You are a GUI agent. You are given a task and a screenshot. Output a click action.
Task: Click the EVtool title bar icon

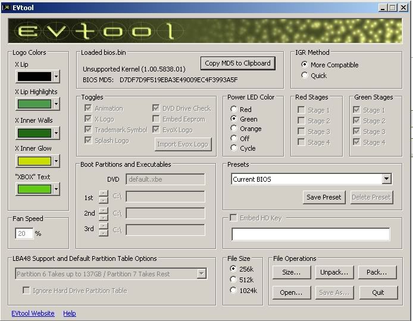point(6,7)
